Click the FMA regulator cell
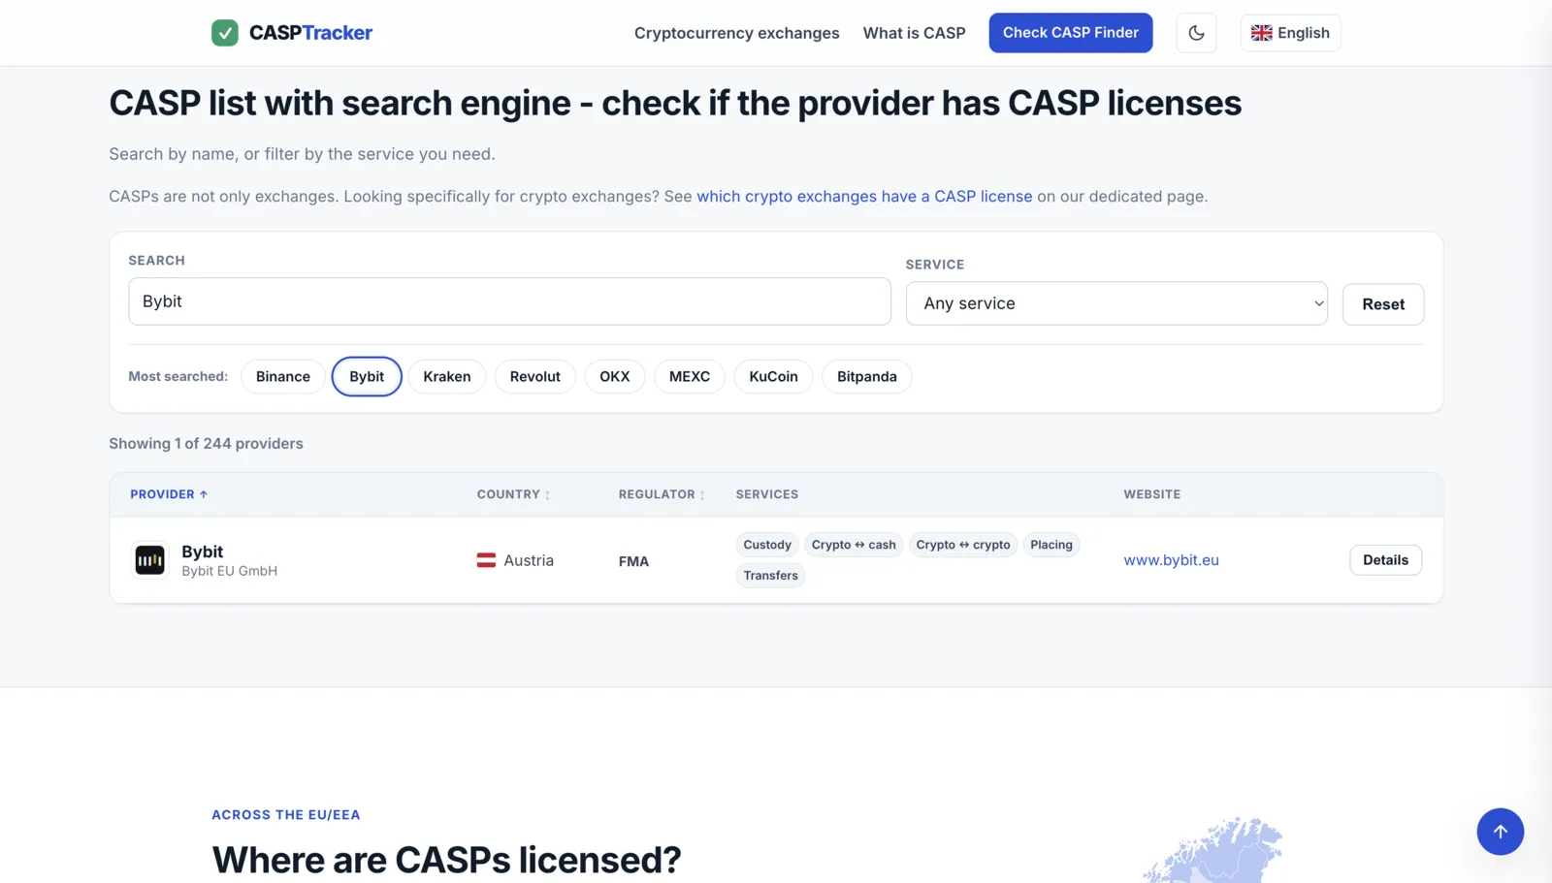 click(x=633, y=561)
